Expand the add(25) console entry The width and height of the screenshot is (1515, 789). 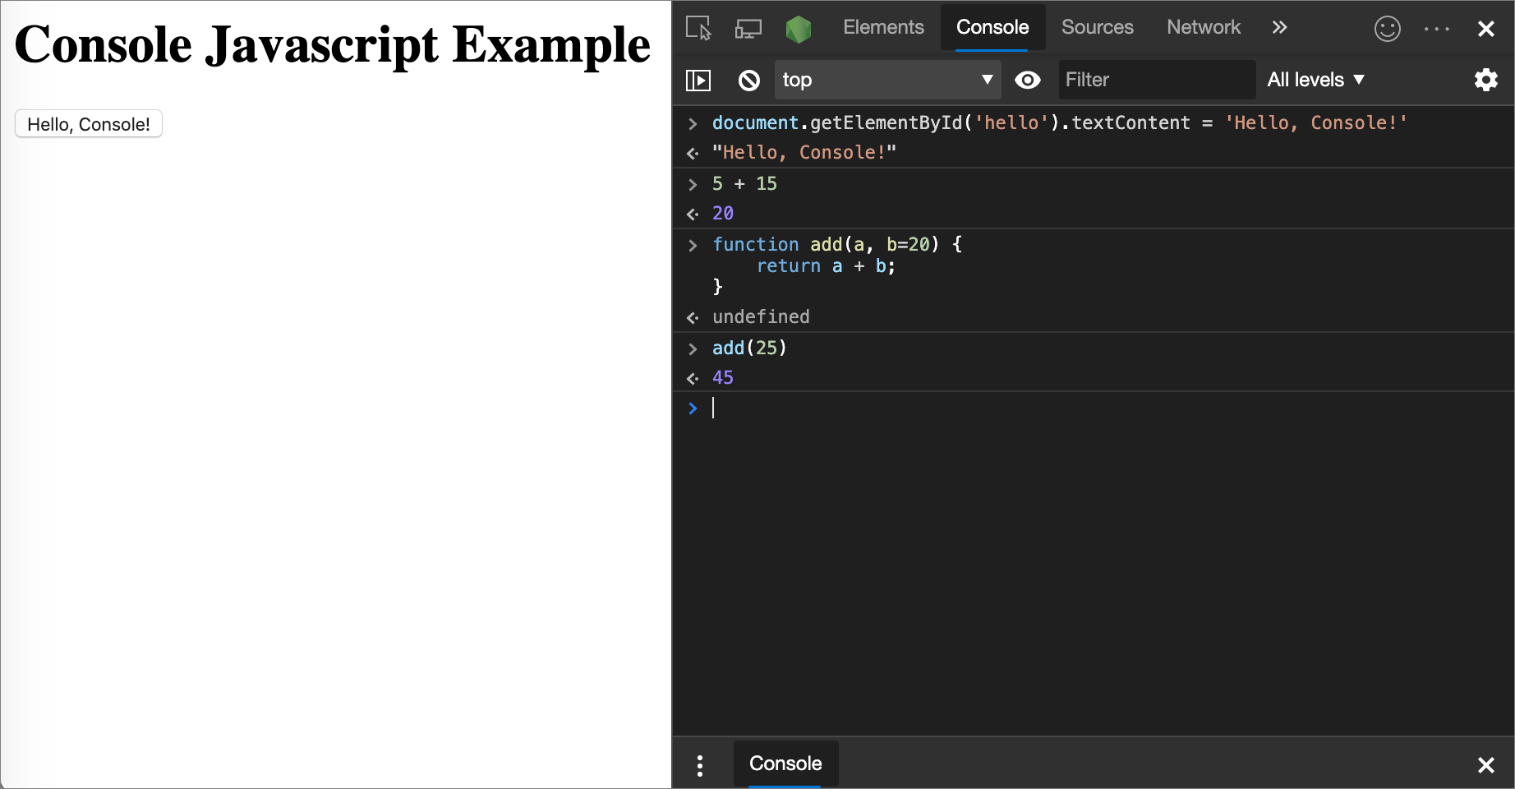coord(693,348)
